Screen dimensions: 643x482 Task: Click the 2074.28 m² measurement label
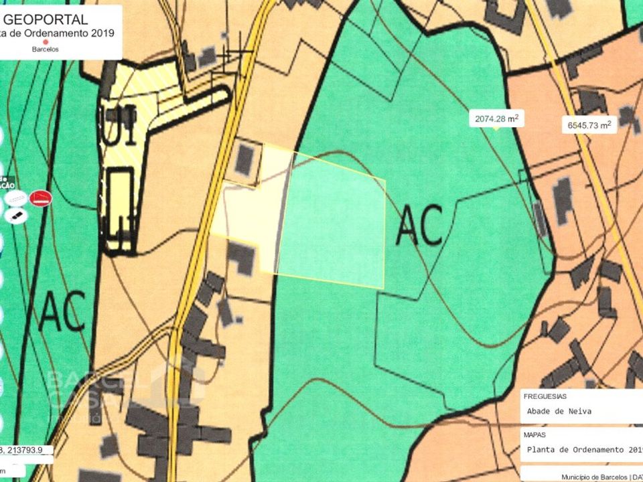(x=496, y=119)
